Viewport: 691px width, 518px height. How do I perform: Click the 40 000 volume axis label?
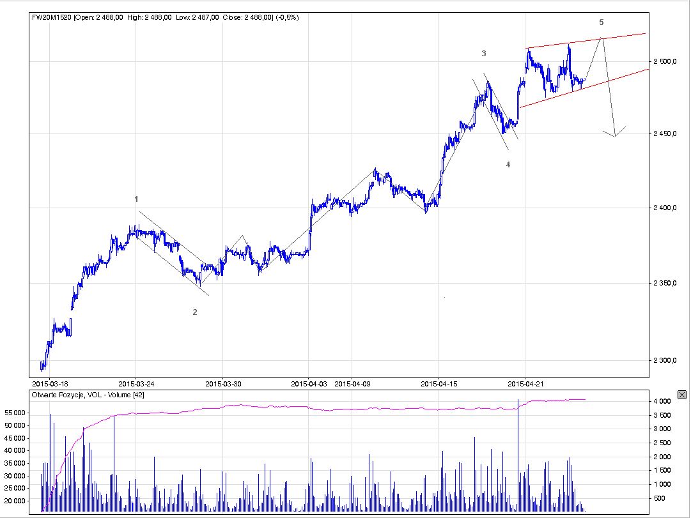[15, 450]
